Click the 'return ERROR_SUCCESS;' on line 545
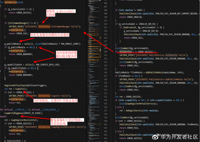Viewport: 200px width, 142px height. tap(131, 138)
